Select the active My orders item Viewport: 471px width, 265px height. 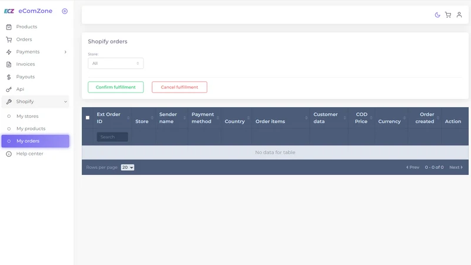[35, 141]
